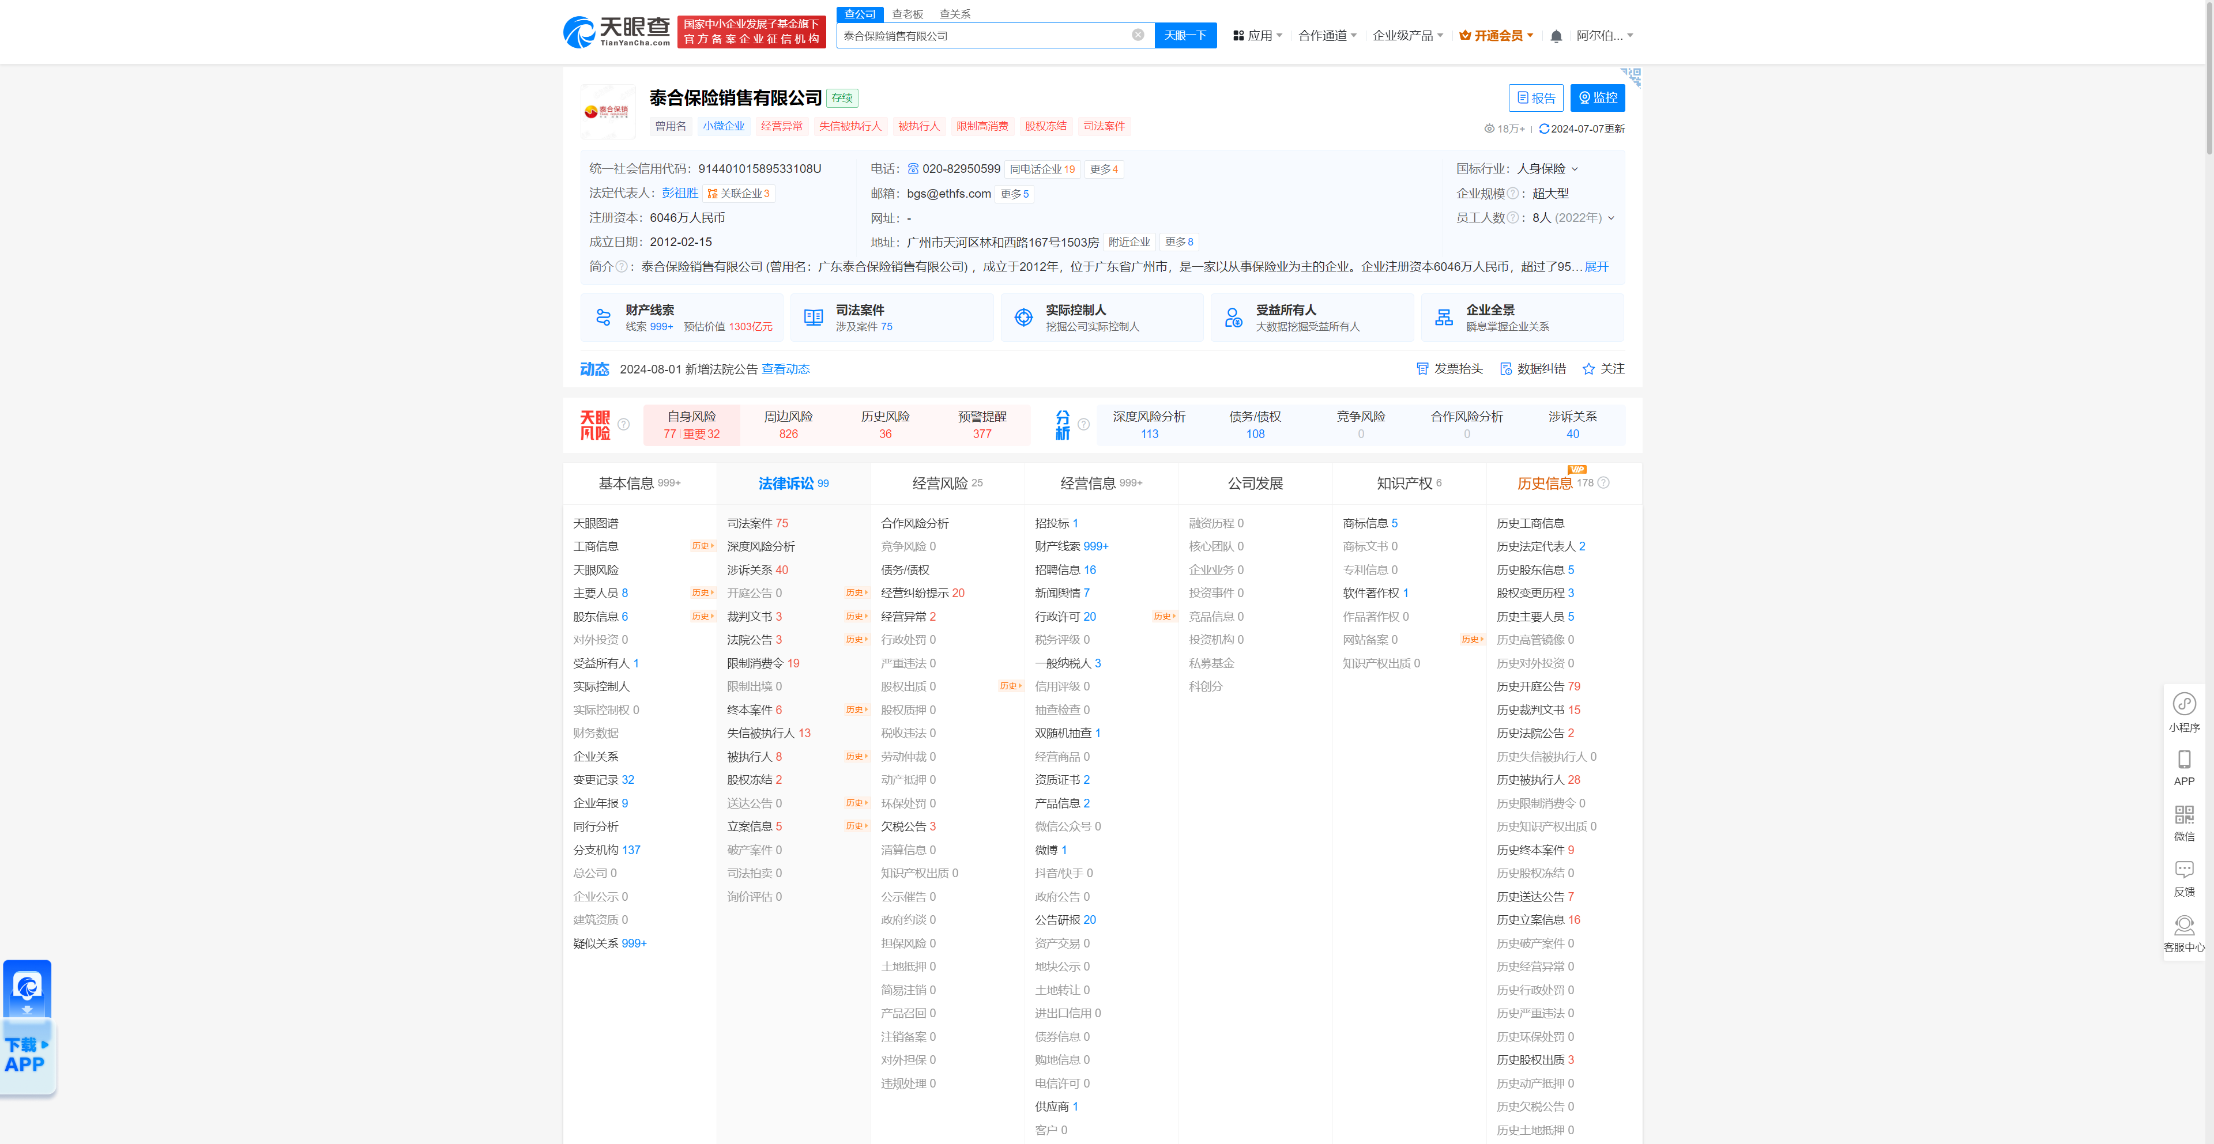
Task: Open 历史开庭公告 79 list item
Action: [x=1538, y=686]
